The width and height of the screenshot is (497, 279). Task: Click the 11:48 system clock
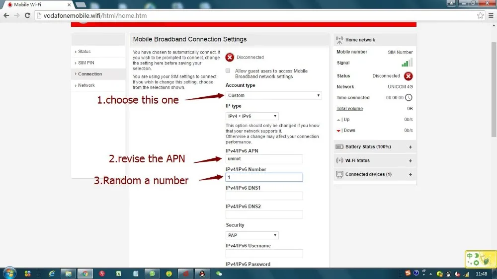pyautogui.click(x=481, y=274)
